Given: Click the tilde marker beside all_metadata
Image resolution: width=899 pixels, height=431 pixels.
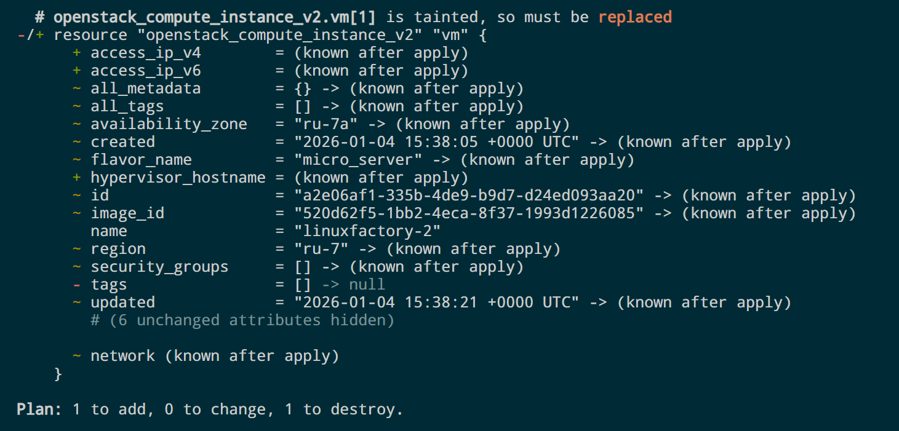Looking at the screenshot, I should [x=77, y=89].
